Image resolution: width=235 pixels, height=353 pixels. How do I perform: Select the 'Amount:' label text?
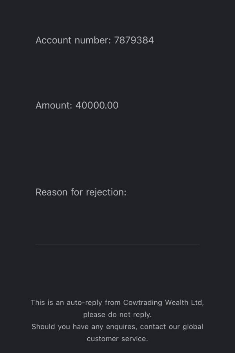(54, 105)
